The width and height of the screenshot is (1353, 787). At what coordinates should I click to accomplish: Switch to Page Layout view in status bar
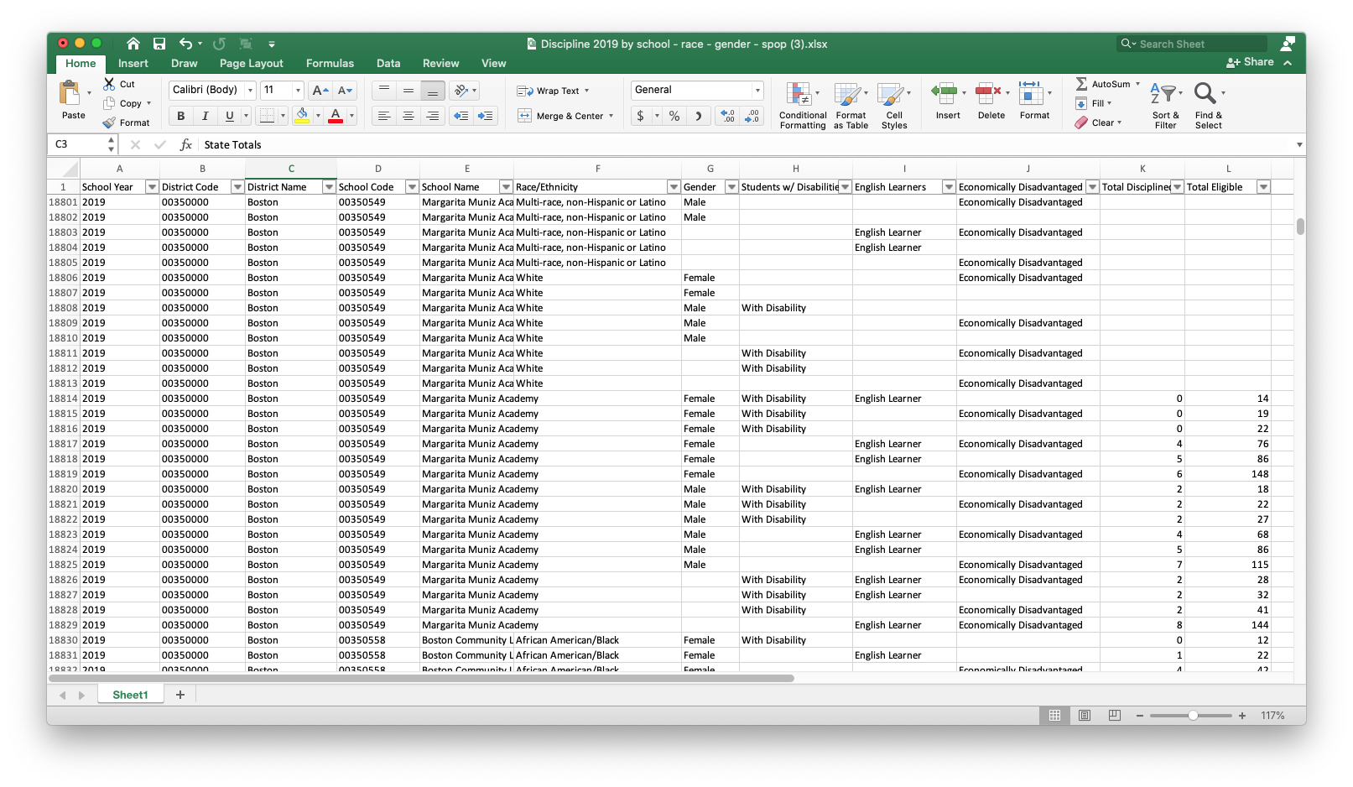[x=1085, y=716]
